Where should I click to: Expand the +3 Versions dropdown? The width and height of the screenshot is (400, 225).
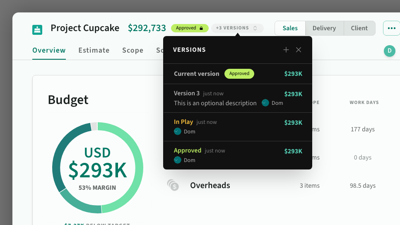pyautogui.click(x=237, y=28)
